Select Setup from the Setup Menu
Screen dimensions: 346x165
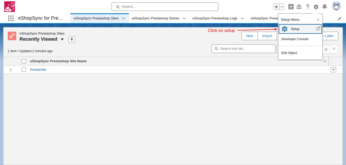(x=300, y=29)
